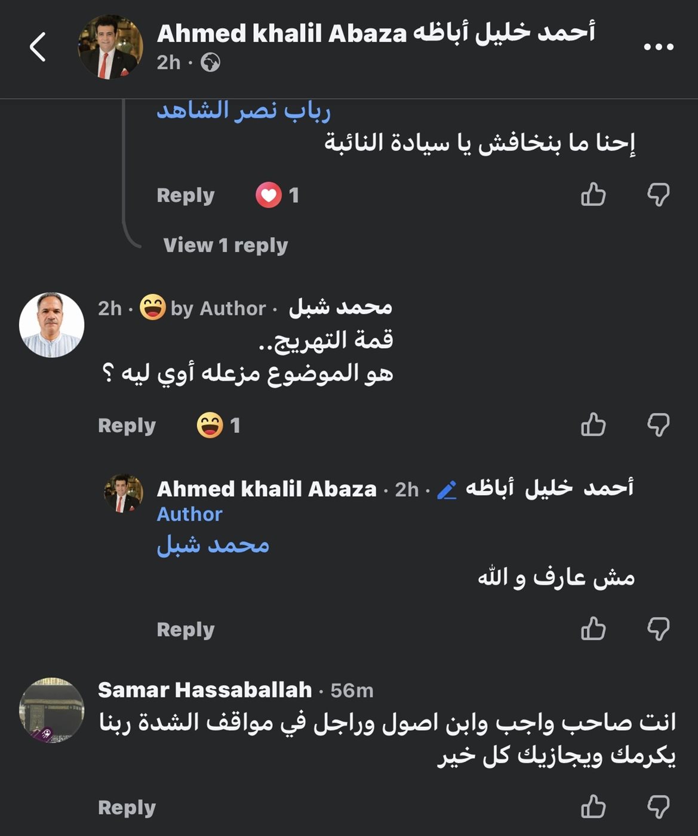Screen dimensions: 698x836
Task: Open the three-dots post options menu
Action: click(659, 47)
